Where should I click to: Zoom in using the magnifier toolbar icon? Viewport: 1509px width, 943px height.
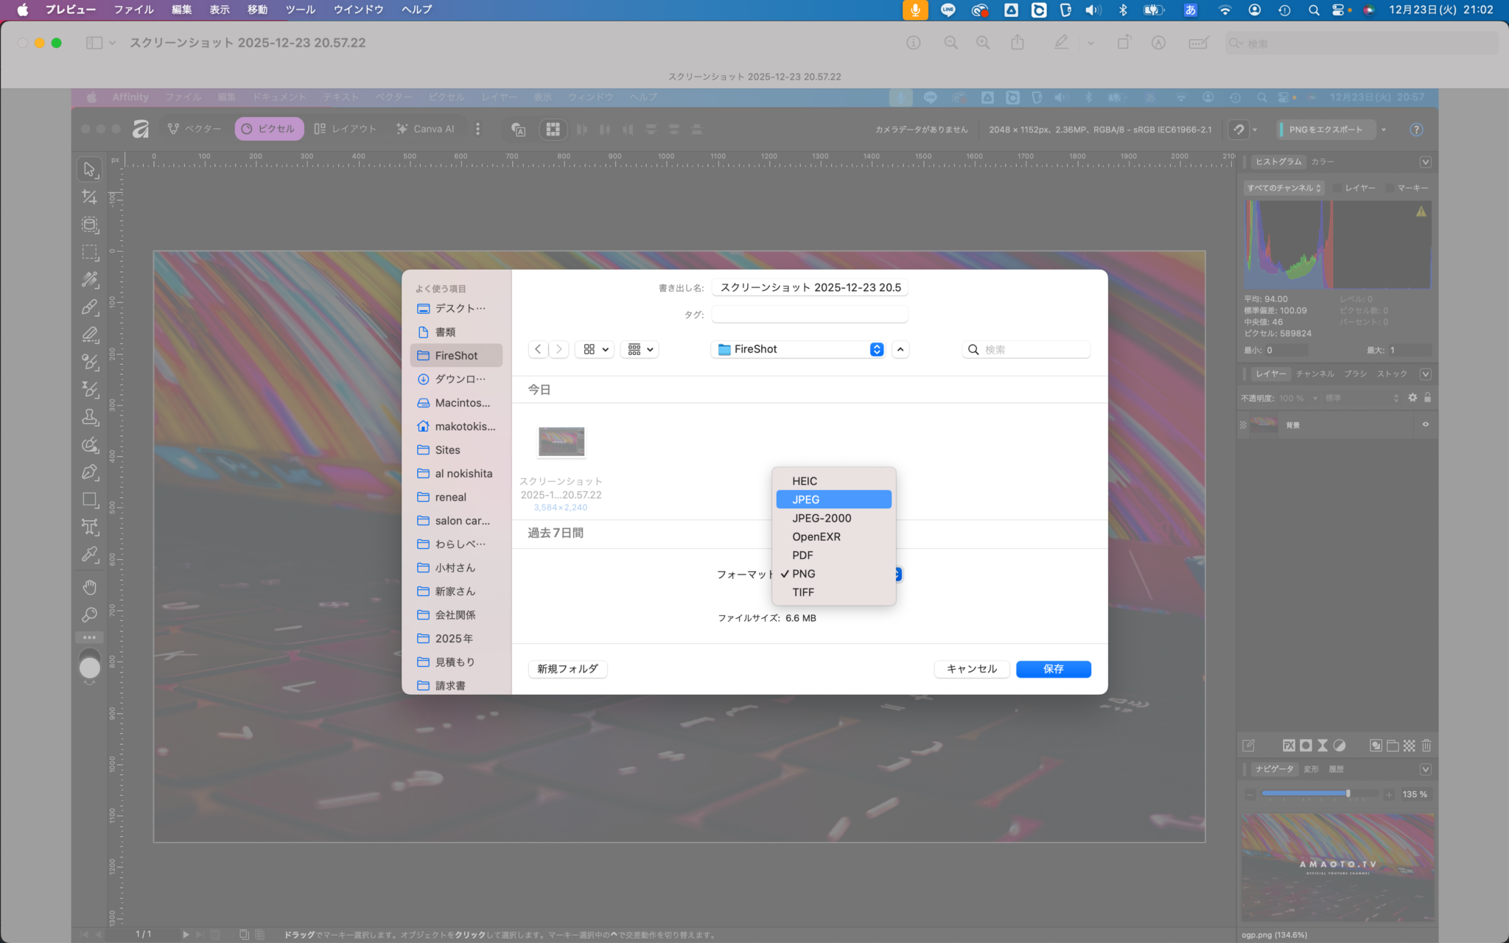point(983,42)
